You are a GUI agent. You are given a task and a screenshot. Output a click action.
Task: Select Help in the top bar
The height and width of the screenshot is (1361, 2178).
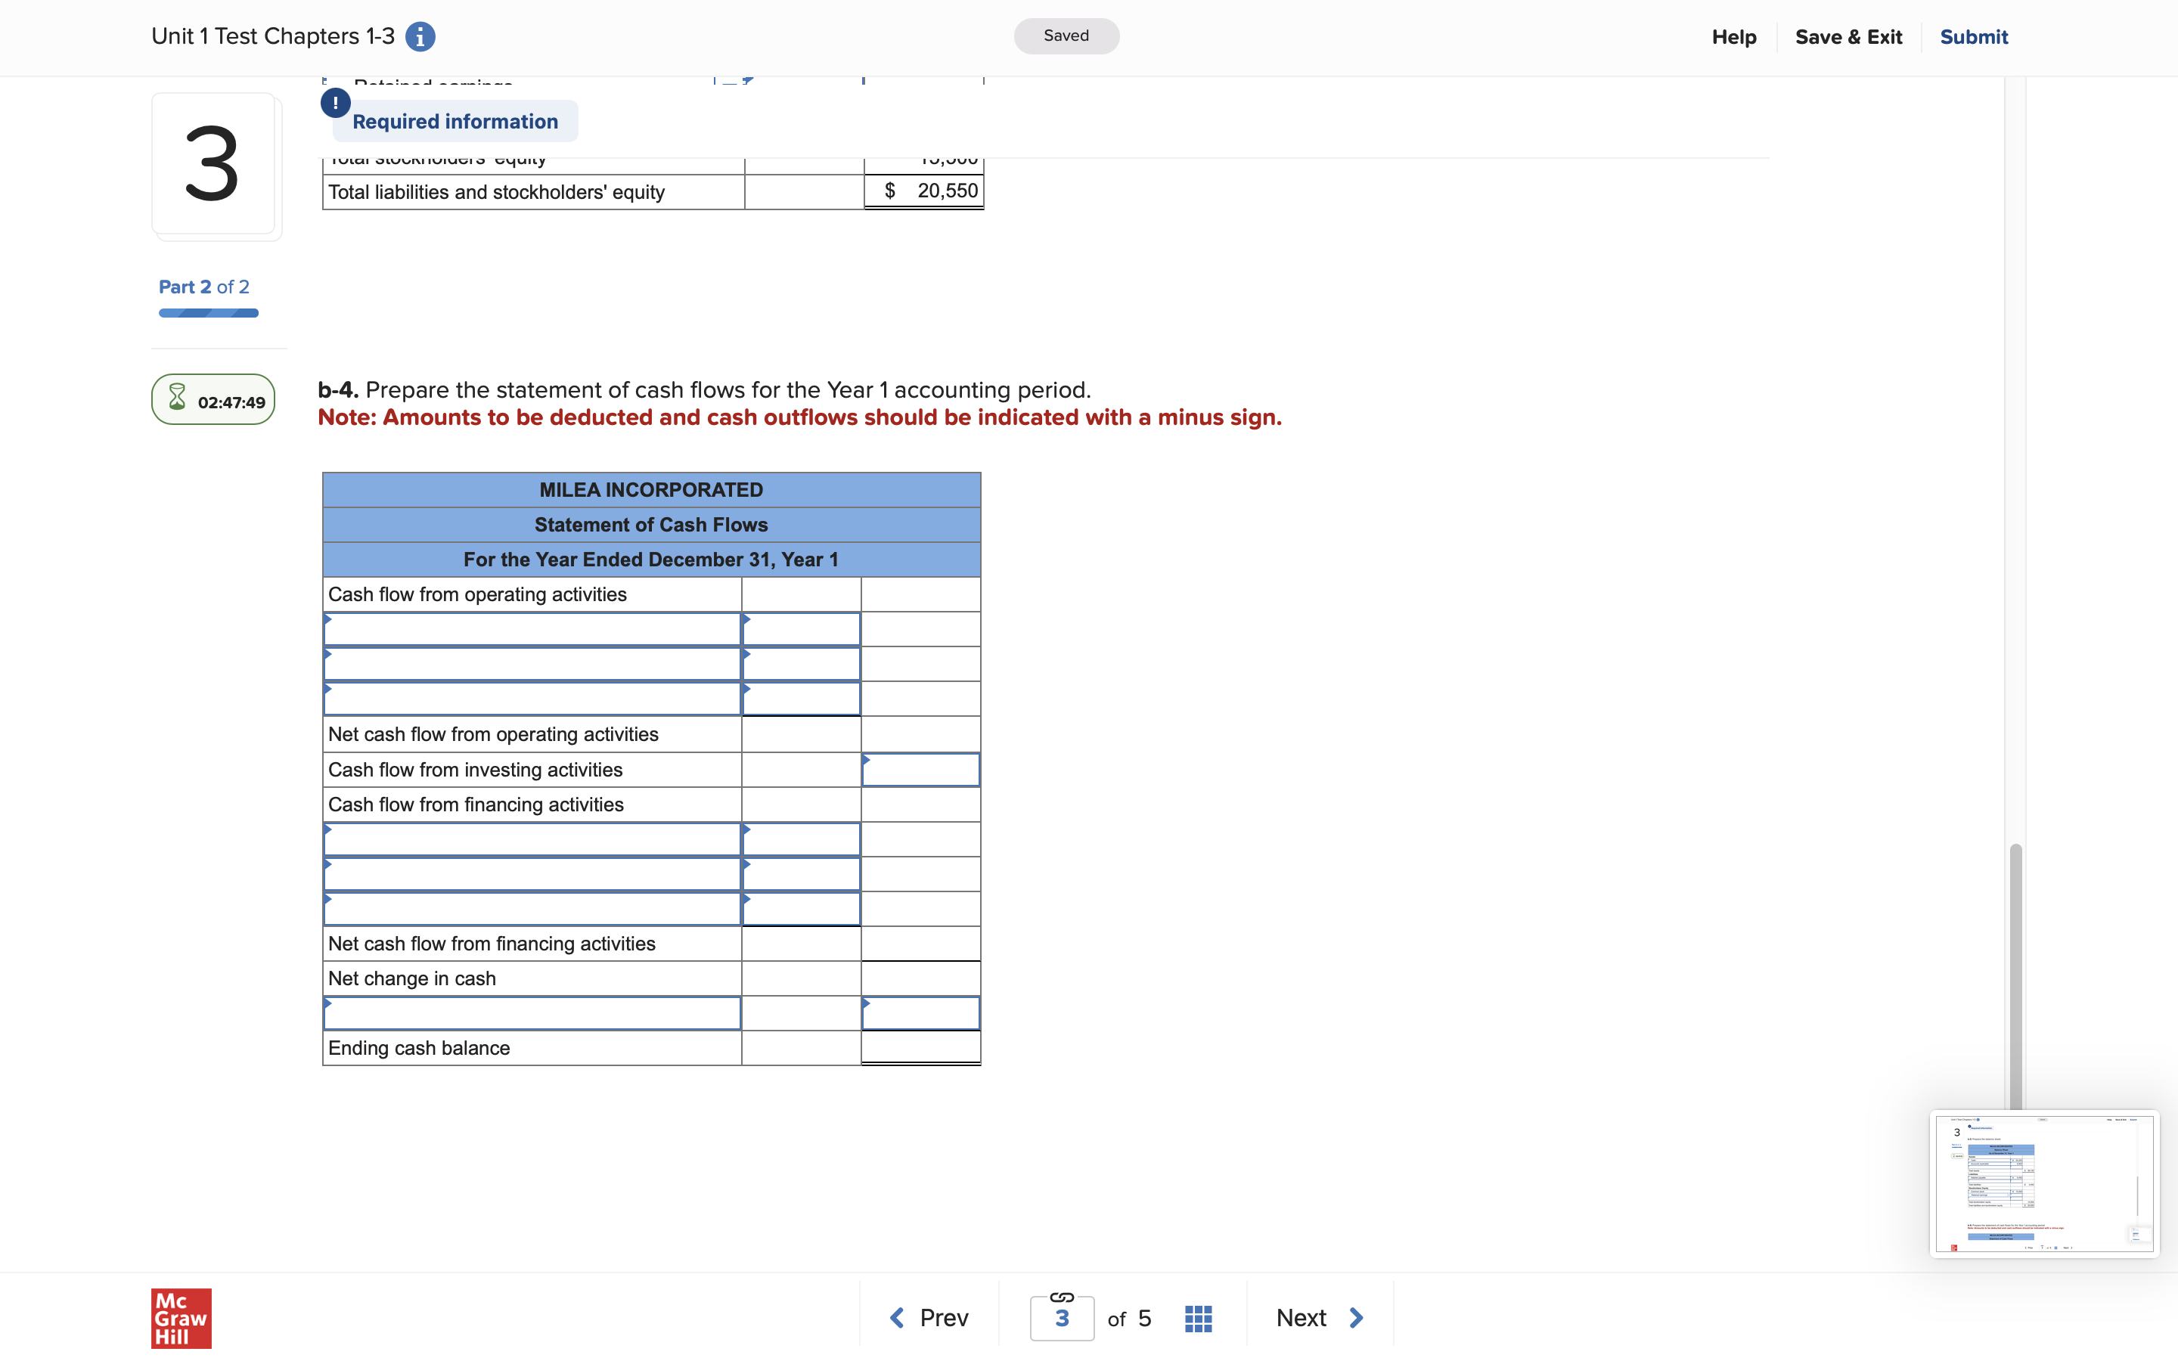[1733, 36]
